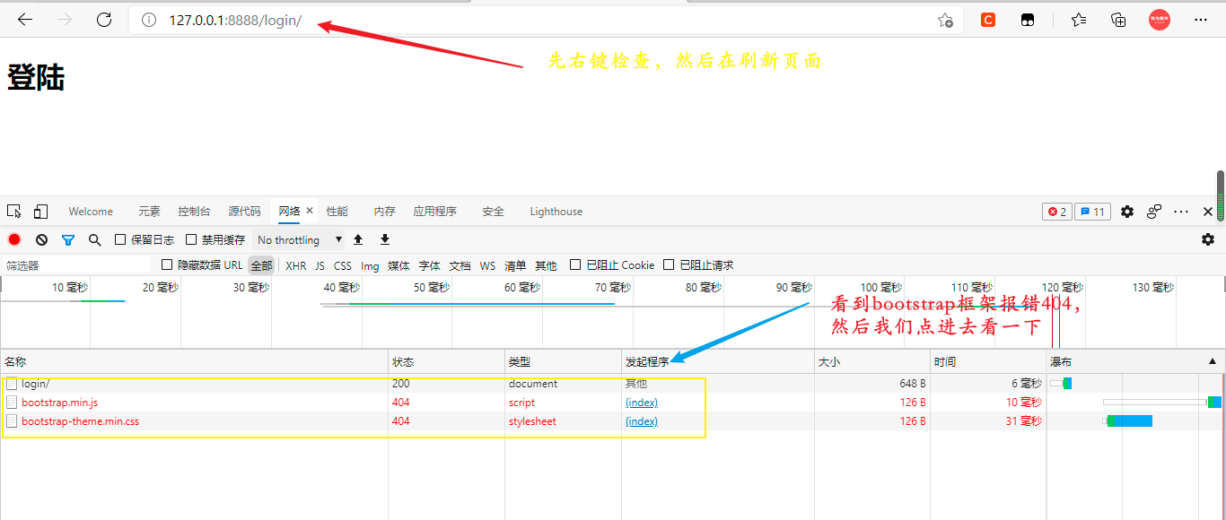Check 已阻止 Cookie filter
The height and width of the screenshot is (520, 1226).
pos(576,264)
